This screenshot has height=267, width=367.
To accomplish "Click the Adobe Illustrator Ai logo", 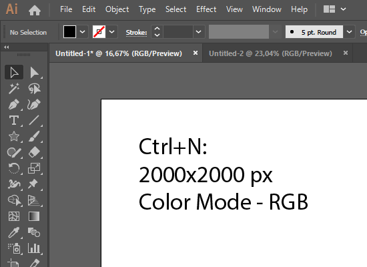I will (12, 9).
